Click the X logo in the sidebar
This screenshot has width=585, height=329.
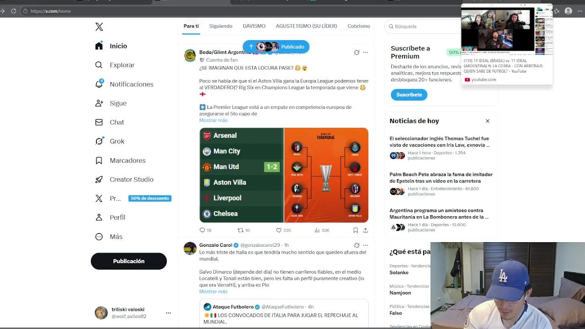pos(99,27)
